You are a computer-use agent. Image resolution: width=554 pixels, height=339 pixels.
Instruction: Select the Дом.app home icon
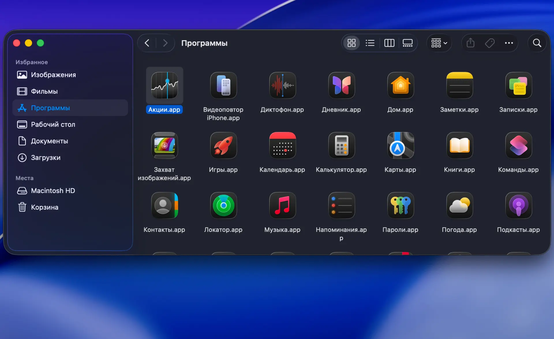(x=400, y=85)
